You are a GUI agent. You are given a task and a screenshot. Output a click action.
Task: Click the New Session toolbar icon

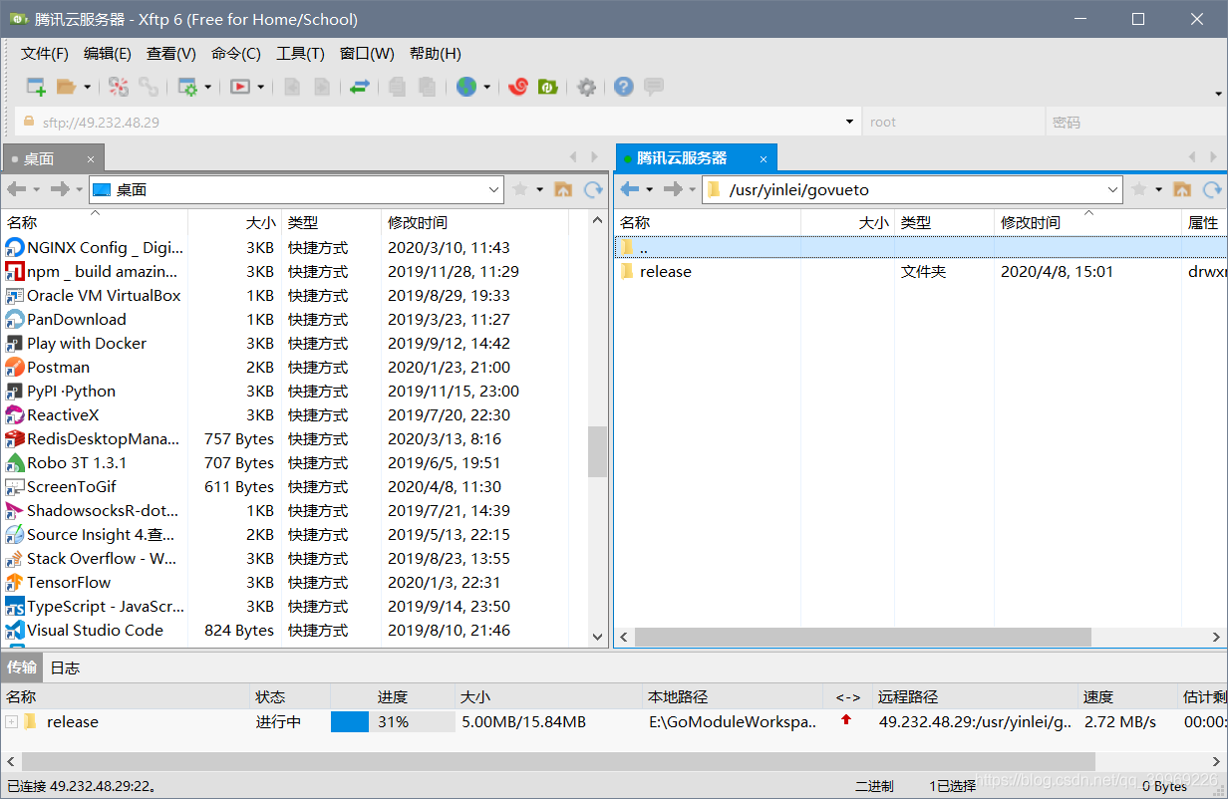pos(36,87)
